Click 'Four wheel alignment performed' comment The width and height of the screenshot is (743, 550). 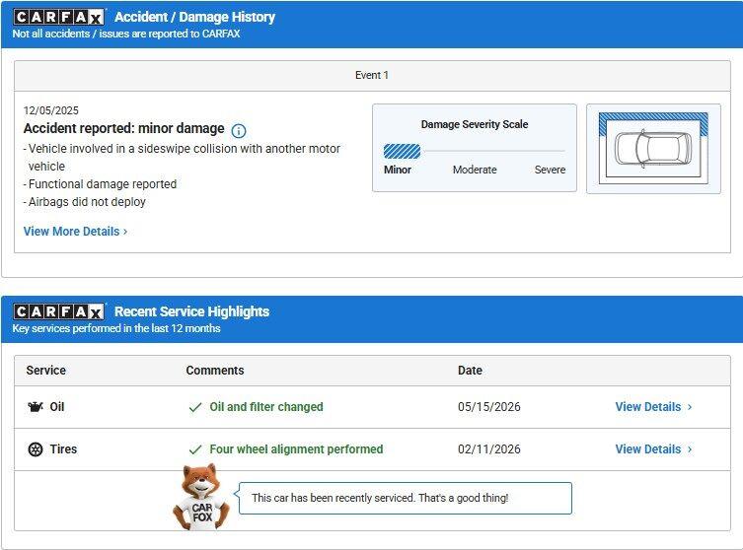[296, 449]
